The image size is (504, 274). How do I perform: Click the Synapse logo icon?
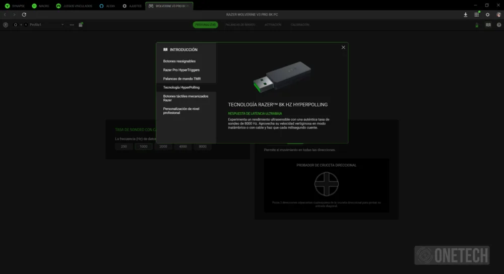pos(8,6)
